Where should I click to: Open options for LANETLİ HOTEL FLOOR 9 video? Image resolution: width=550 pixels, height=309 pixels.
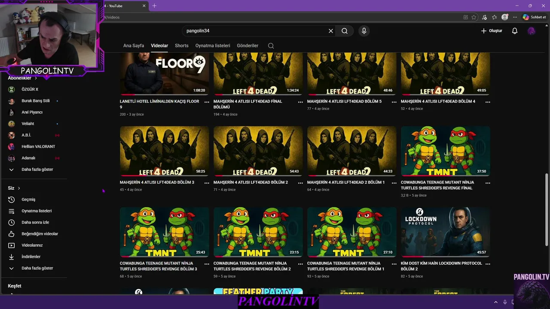pos(207,102)
